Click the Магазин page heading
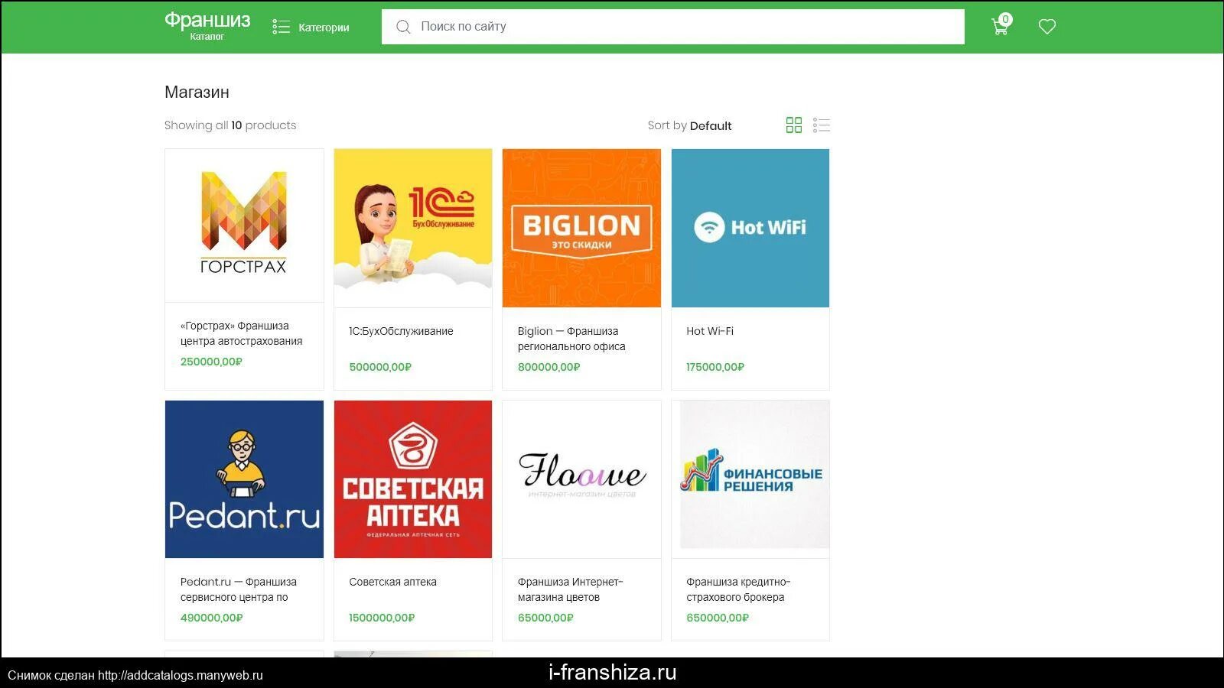The height and width of the screenshot is (688, 1224). tap(197, 92)
